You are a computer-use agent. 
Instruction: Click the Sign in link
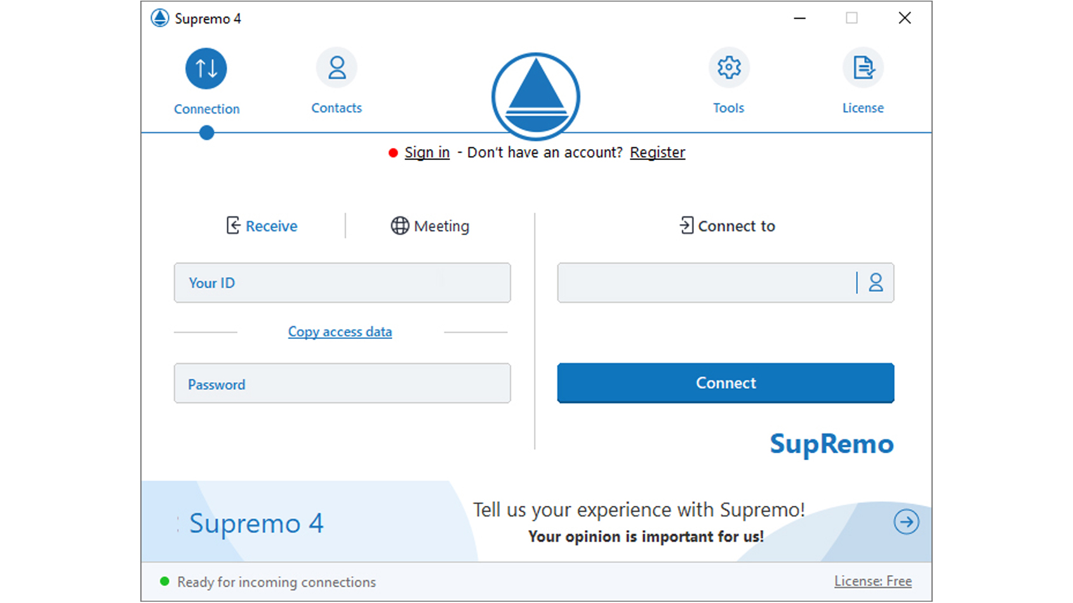coord(427,152)
